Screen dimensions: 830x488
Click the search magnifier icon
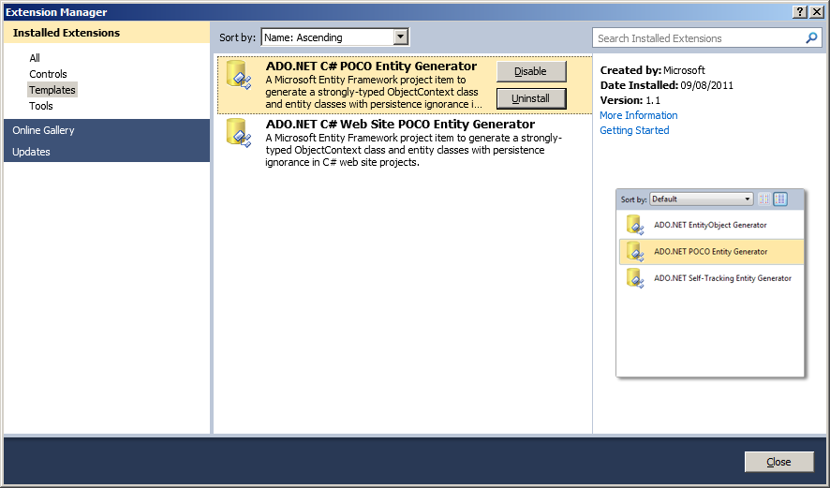pos(811,38)
